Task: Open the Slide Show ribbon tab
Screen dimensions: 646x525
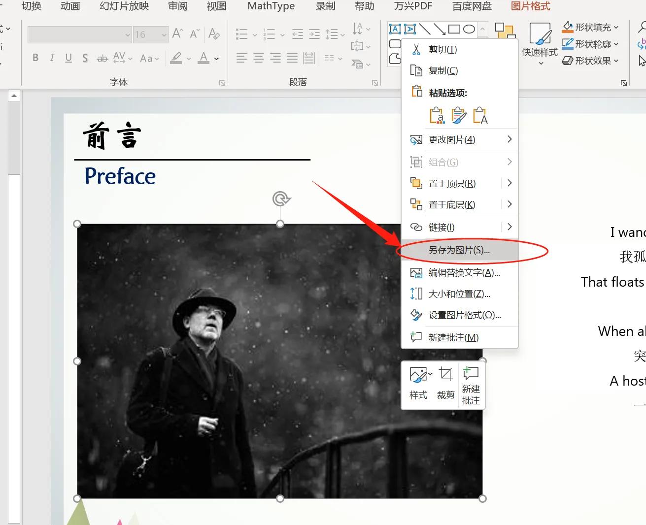Action: 124,6
